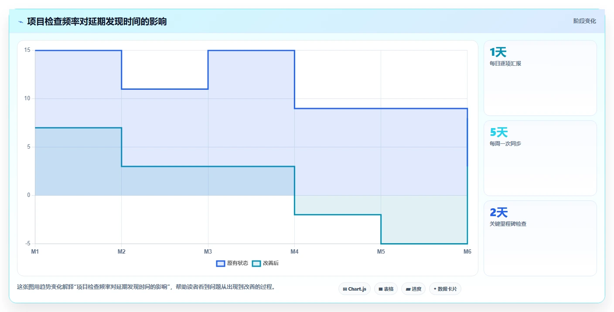614x312 pixels.
Task: Click the small icon in the 表格 tag
Action: (380, 289)
